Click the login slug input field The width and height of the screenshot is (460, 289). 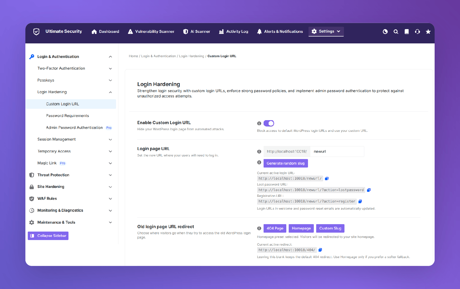click(x=337, y=151)
